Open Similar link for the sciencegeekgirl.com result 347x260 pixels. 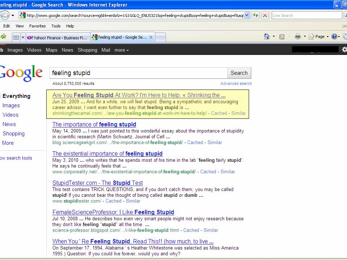(215, 142)
